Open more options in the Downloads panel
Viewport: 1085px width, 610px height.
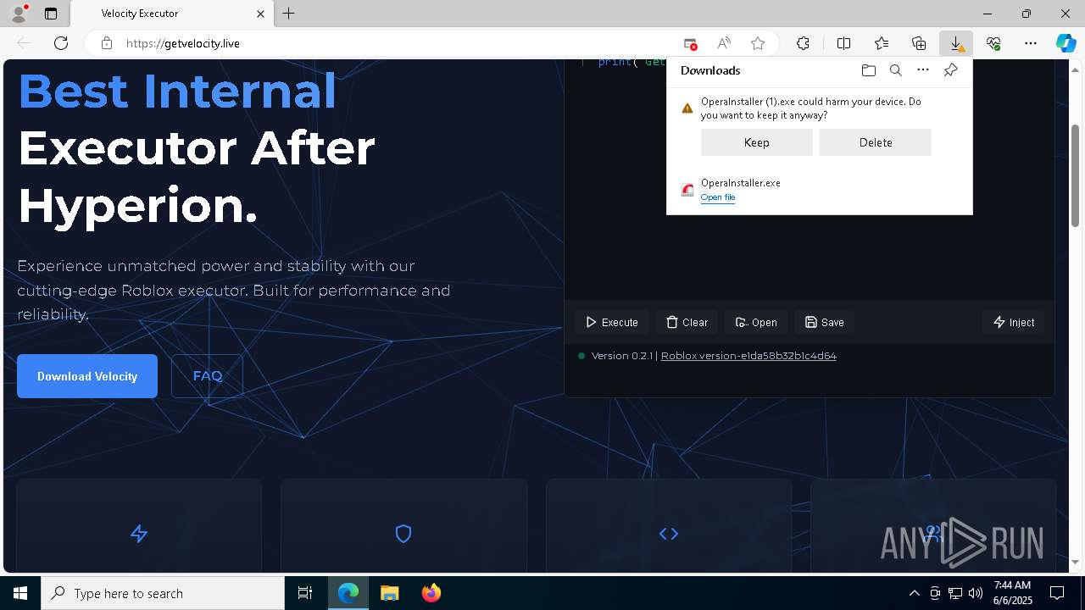[x=923, y=70]
